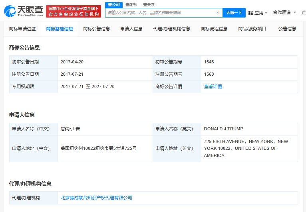The image size is (306, 212).
Task: Open the 商标流程信息 tab
Action: pyautogui.click(x=214, y=29)
